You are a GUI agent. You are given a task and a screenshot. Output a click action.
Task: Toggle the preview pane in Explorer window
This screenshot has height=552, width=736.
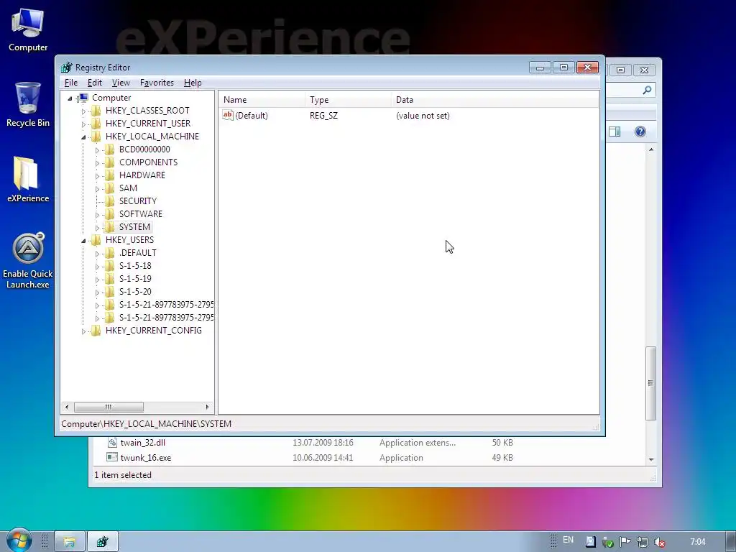[615, 132]
